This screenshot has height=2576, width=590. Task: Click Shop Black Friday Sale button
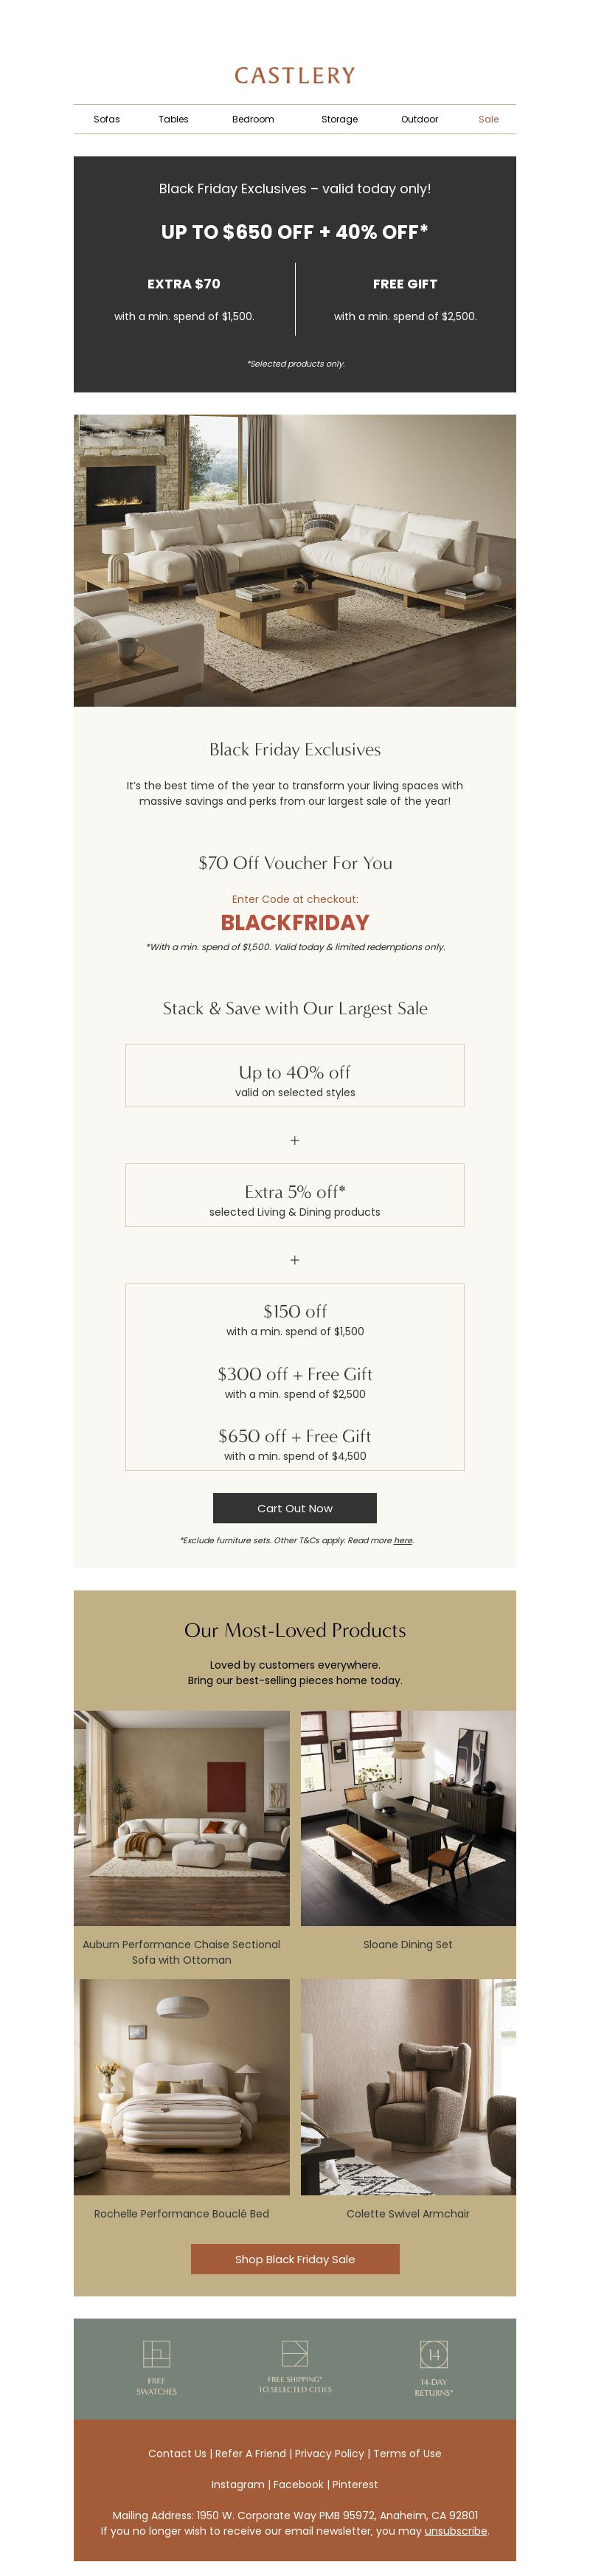click(295, 2259)
